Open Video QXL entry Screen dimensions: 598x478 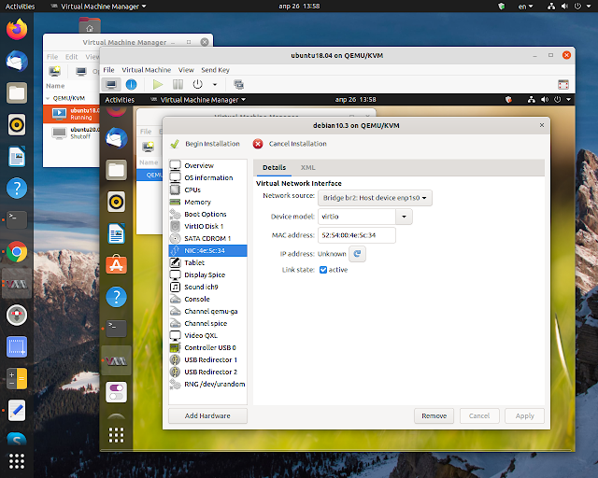click(x=207, y=335)
